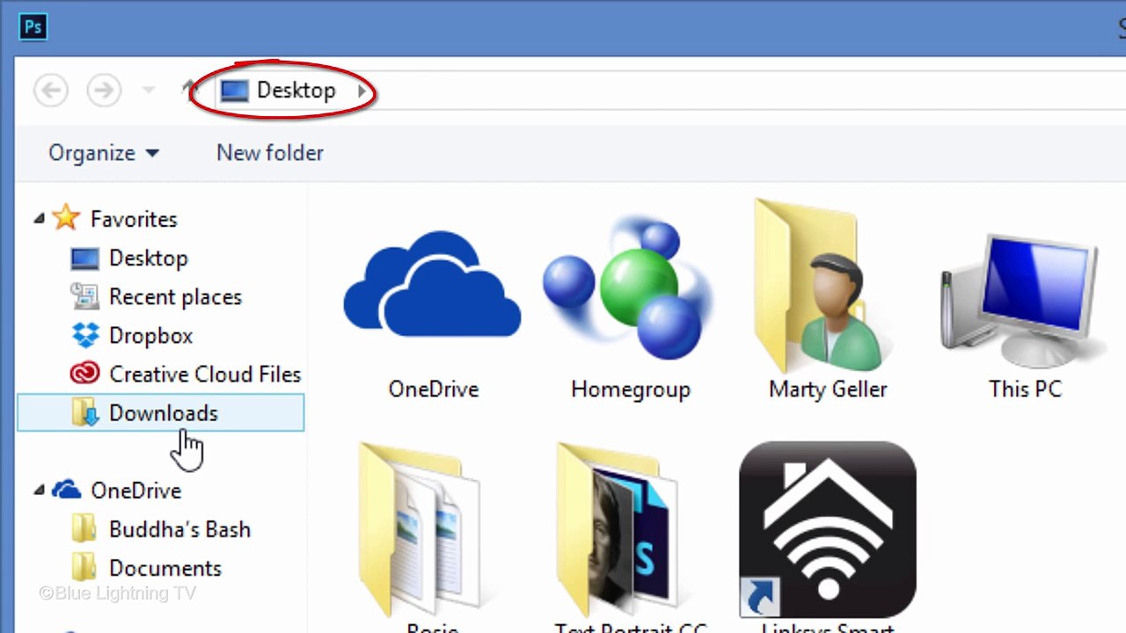The image size is (1126, 633).
Task: Collapse the OneDrive tree triangle
Action: (39, 491)
